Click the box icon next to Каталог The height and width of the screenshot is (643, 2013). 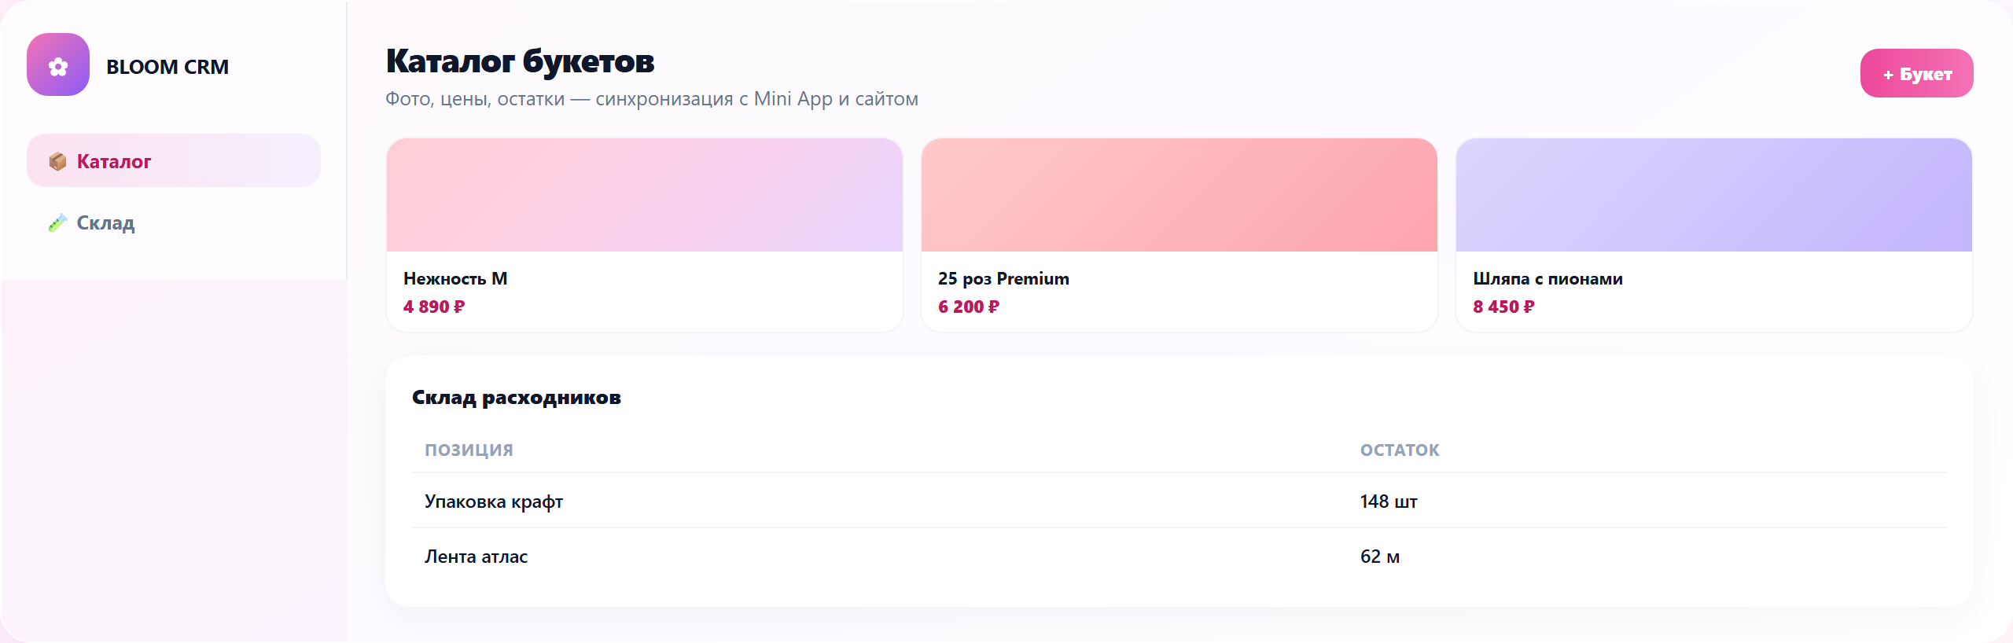tap(57, 161)
